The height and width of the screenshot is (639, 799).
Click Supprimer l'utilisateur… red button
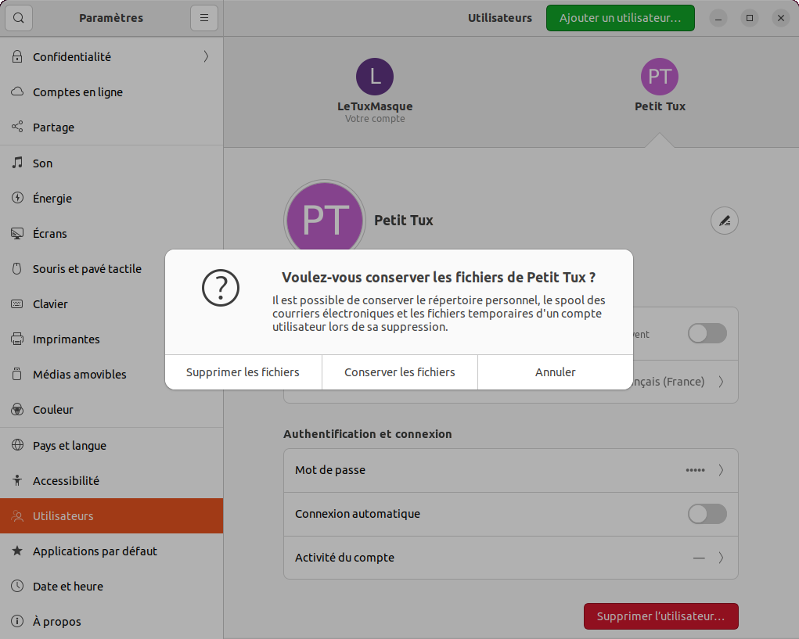click(661, 616)
